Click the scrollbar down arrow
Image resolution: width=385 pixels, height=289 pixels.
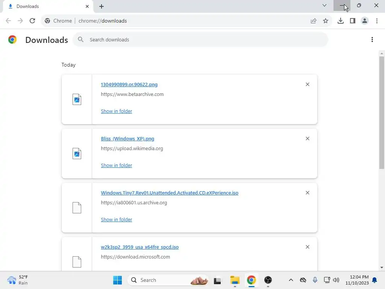(382, 268)
